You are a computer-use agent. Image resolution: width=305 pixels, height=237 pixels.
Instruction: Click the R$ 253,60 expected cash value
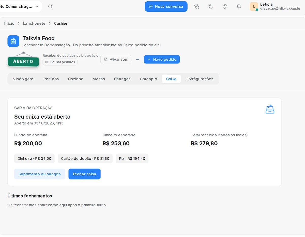tap(116, 143)
